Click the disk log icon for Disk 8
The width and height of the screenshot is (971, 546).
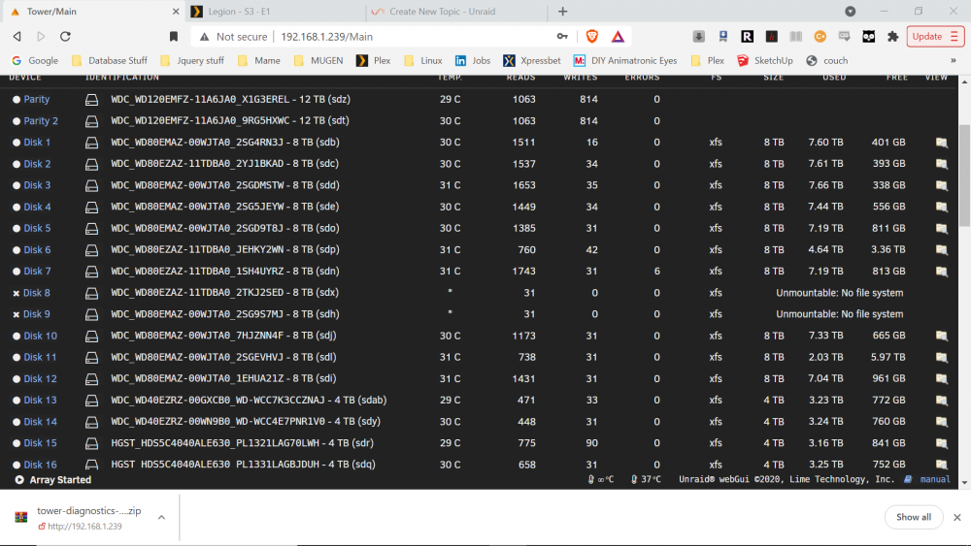(x=91, y=293)
